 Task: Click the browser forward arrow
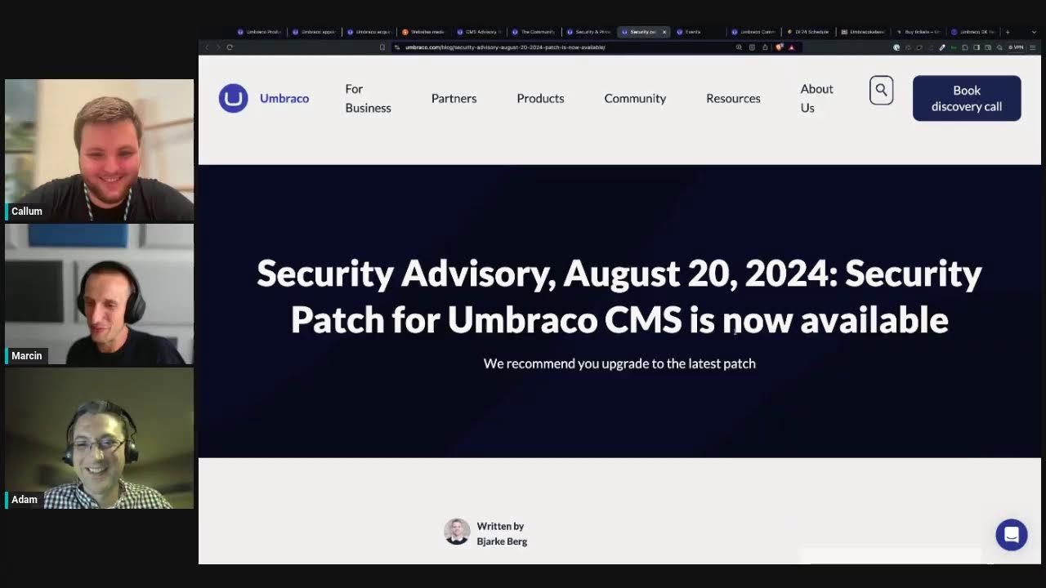click(218, 47)
